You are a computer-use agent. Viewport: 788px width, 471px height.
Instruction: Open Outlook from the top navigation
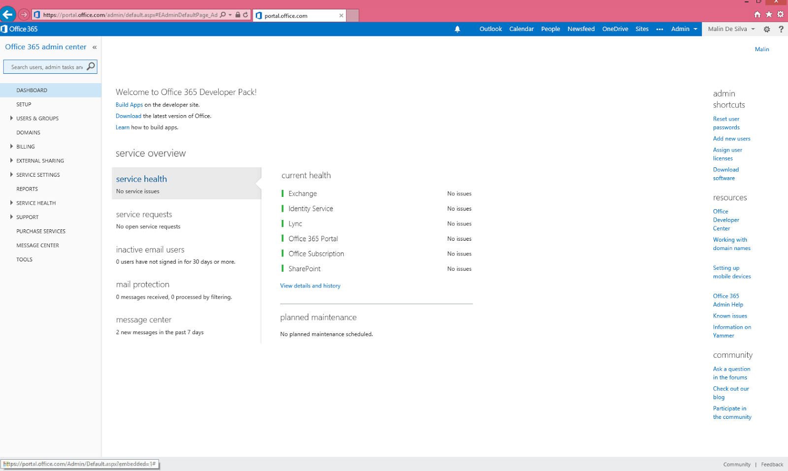tap(491, 29)
